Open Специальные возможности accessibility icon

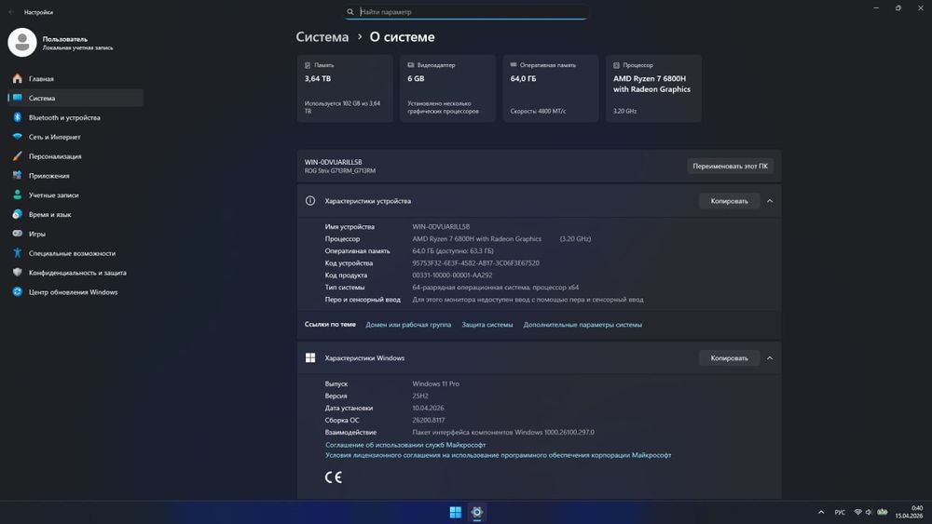click(x=17, y=253)
